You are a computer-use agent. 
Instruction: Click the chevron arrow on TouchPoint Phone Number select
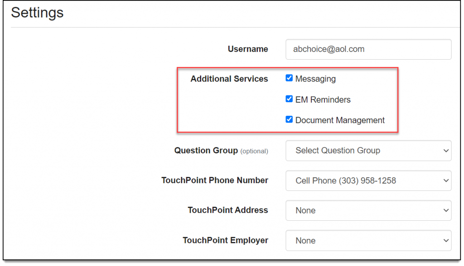(x=445, y=180)
